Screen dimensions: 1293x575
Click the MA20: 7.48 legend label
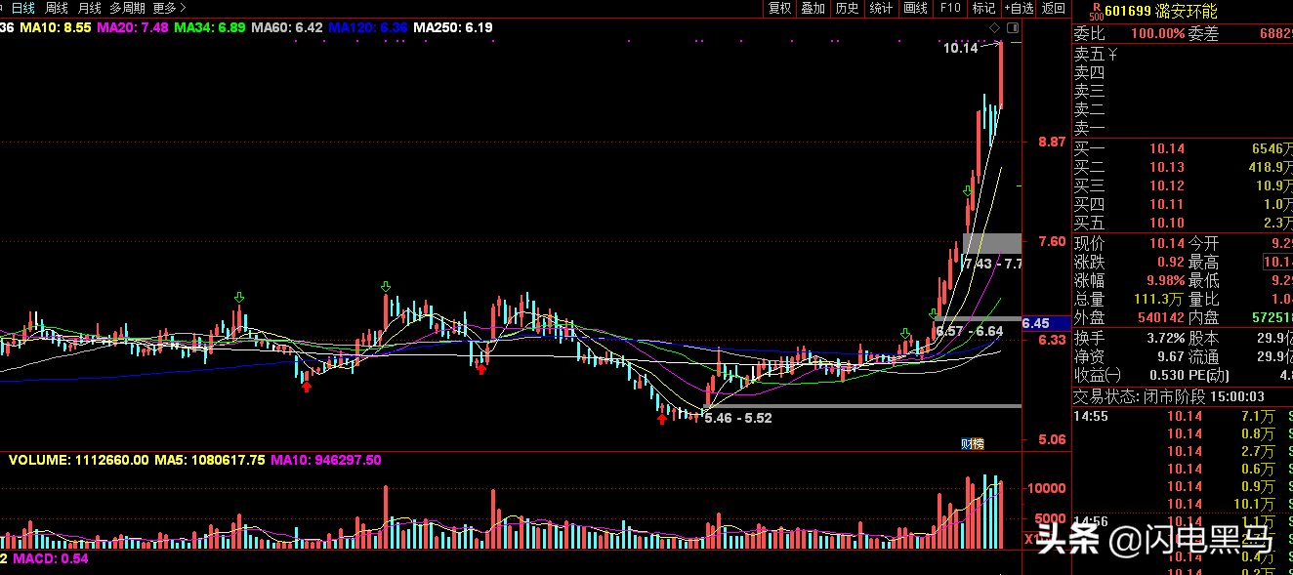tap(133, 27)
